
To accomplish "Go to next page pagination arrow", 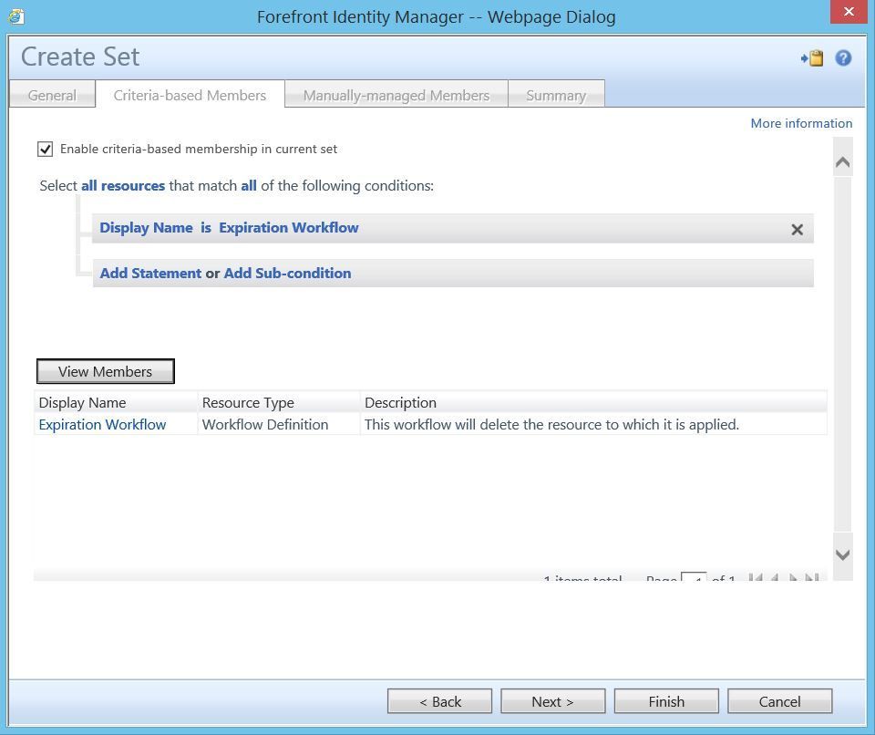I will pyautogui.click(x=793, y=577).
